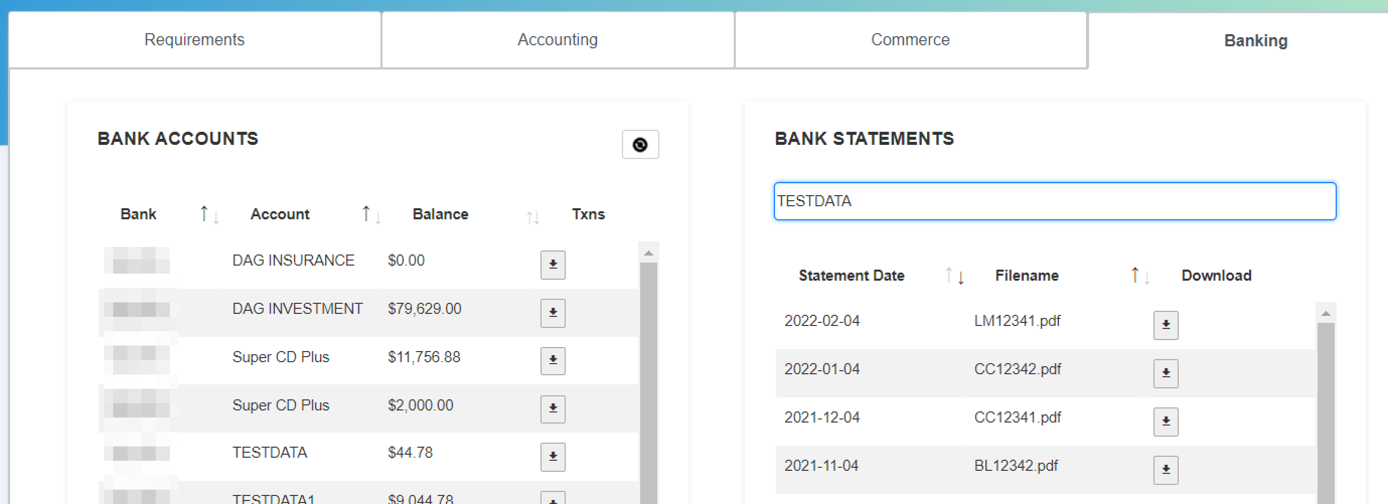Click the BL12342.pdf filename
Image resolution: width=1388 pixels, height=504 pixels.
[x=1016, y=466]
